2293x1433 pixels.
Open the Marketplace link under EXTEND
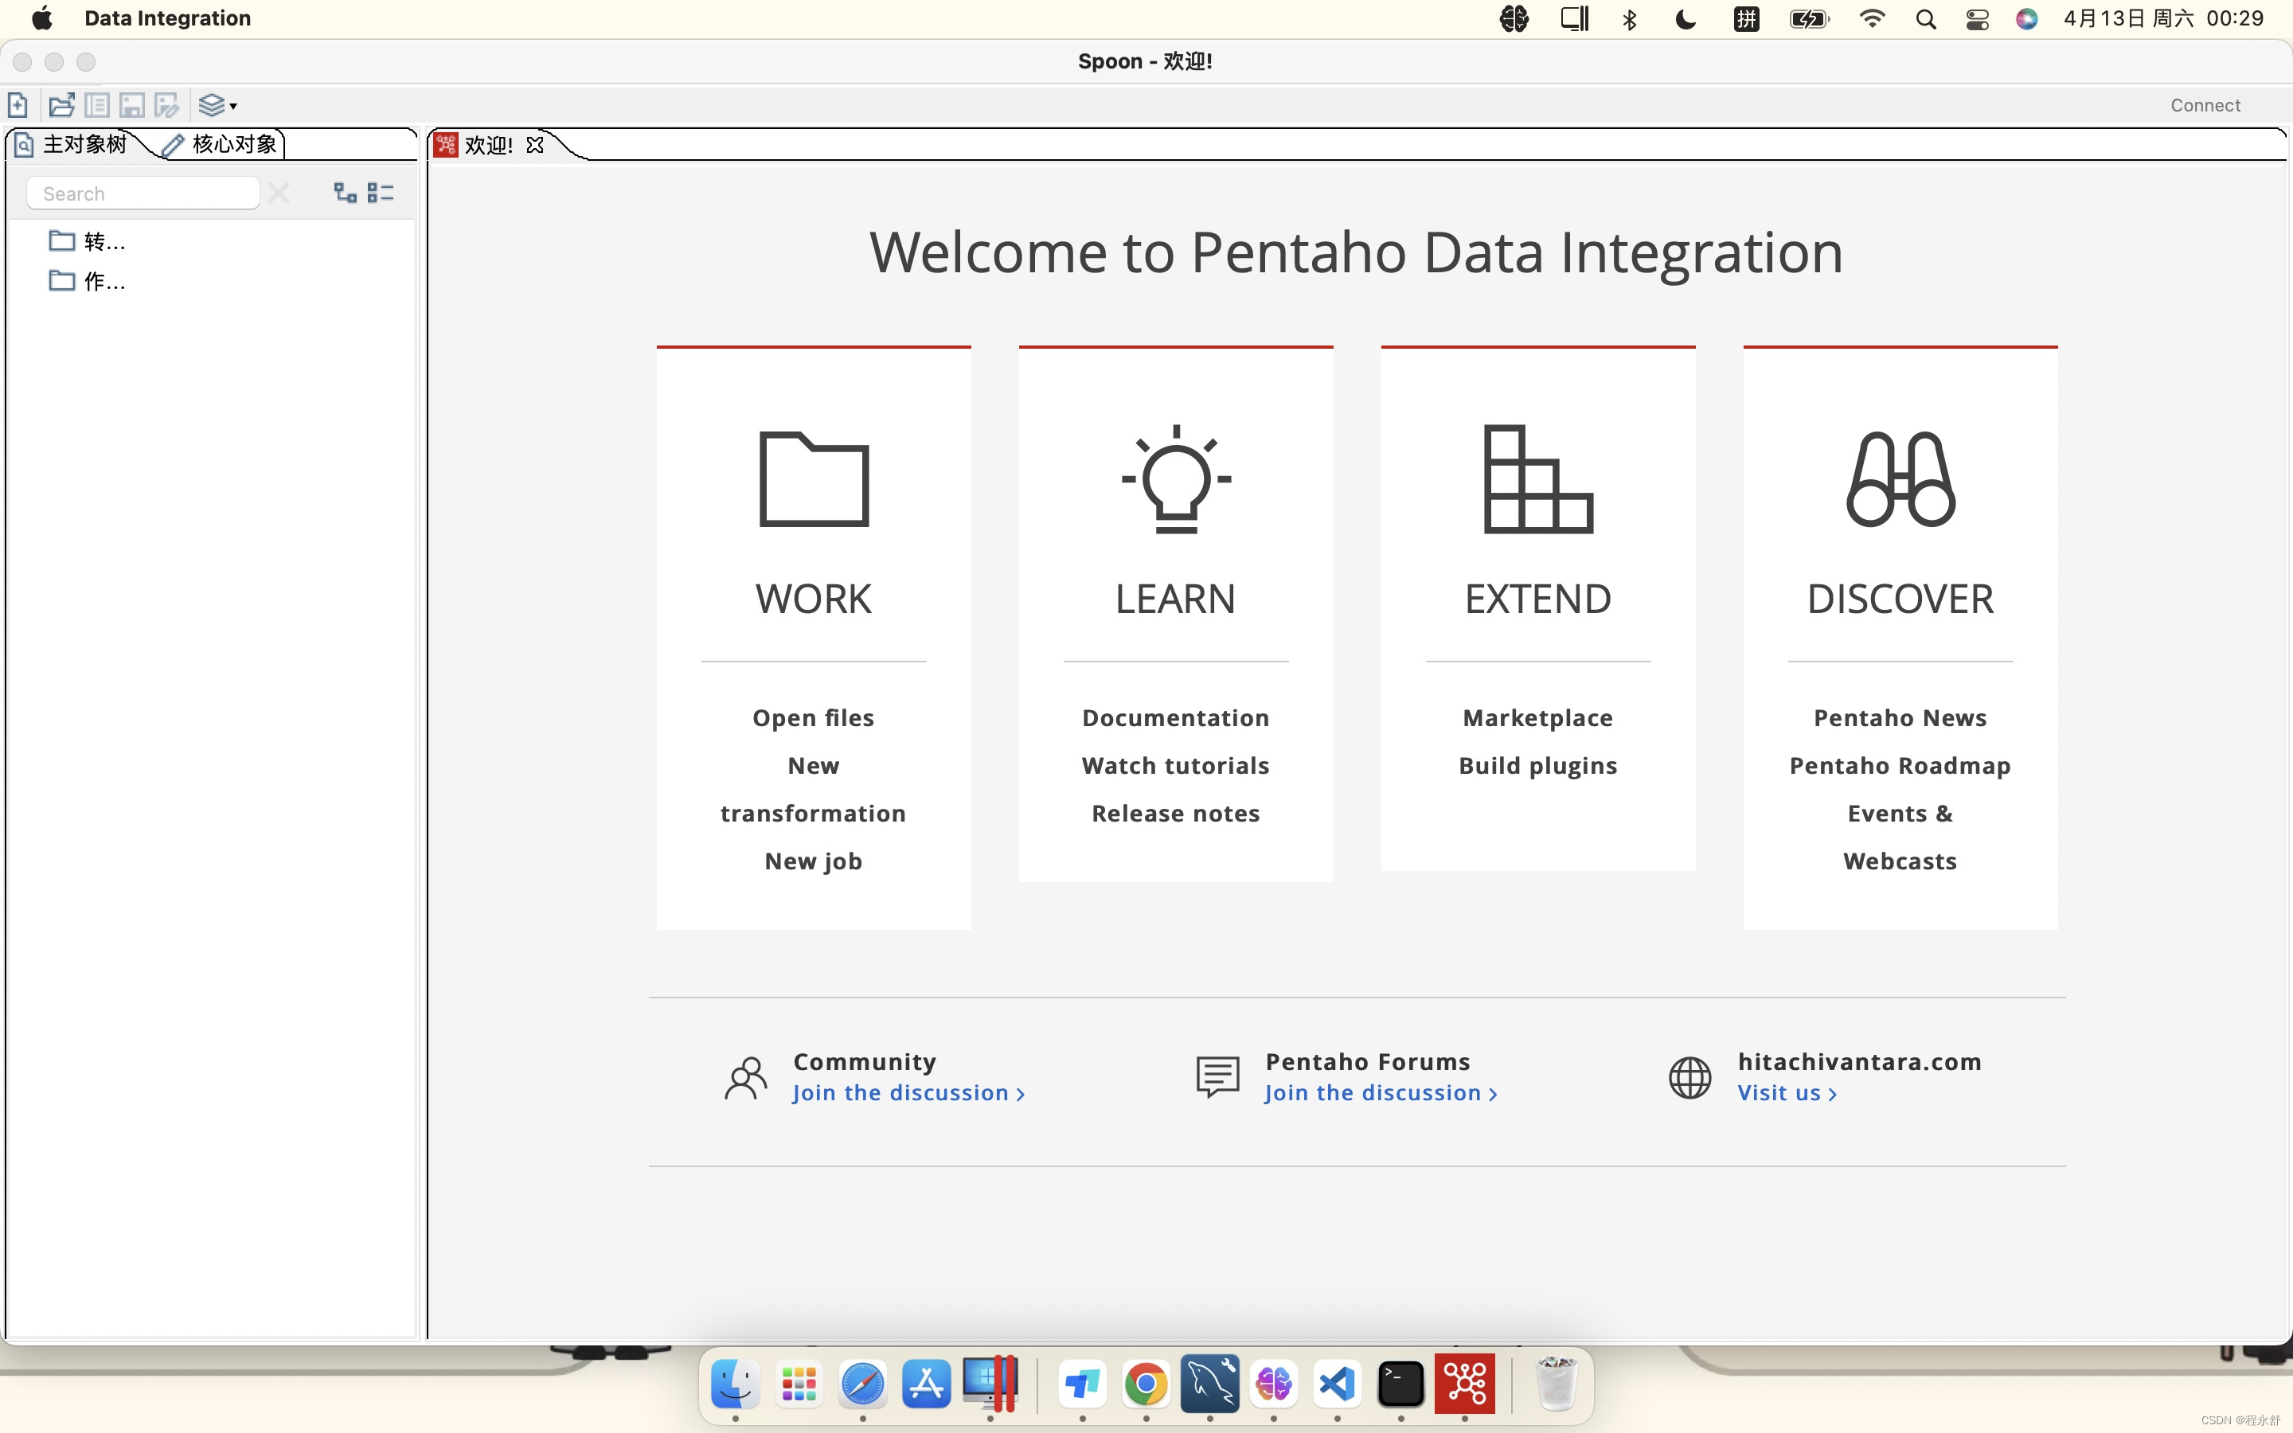point(1537,717)
